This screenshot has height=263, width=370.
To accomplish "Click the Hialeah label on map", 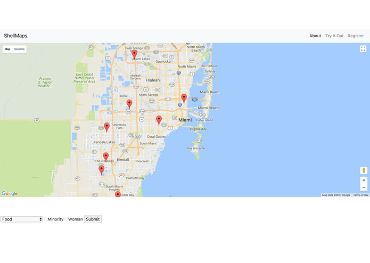I will tap(152, 80).
